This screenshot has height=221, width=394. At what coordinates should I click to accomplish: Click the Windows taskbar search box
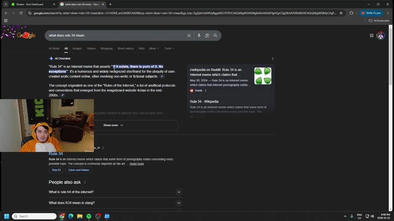tap(34, 216)
